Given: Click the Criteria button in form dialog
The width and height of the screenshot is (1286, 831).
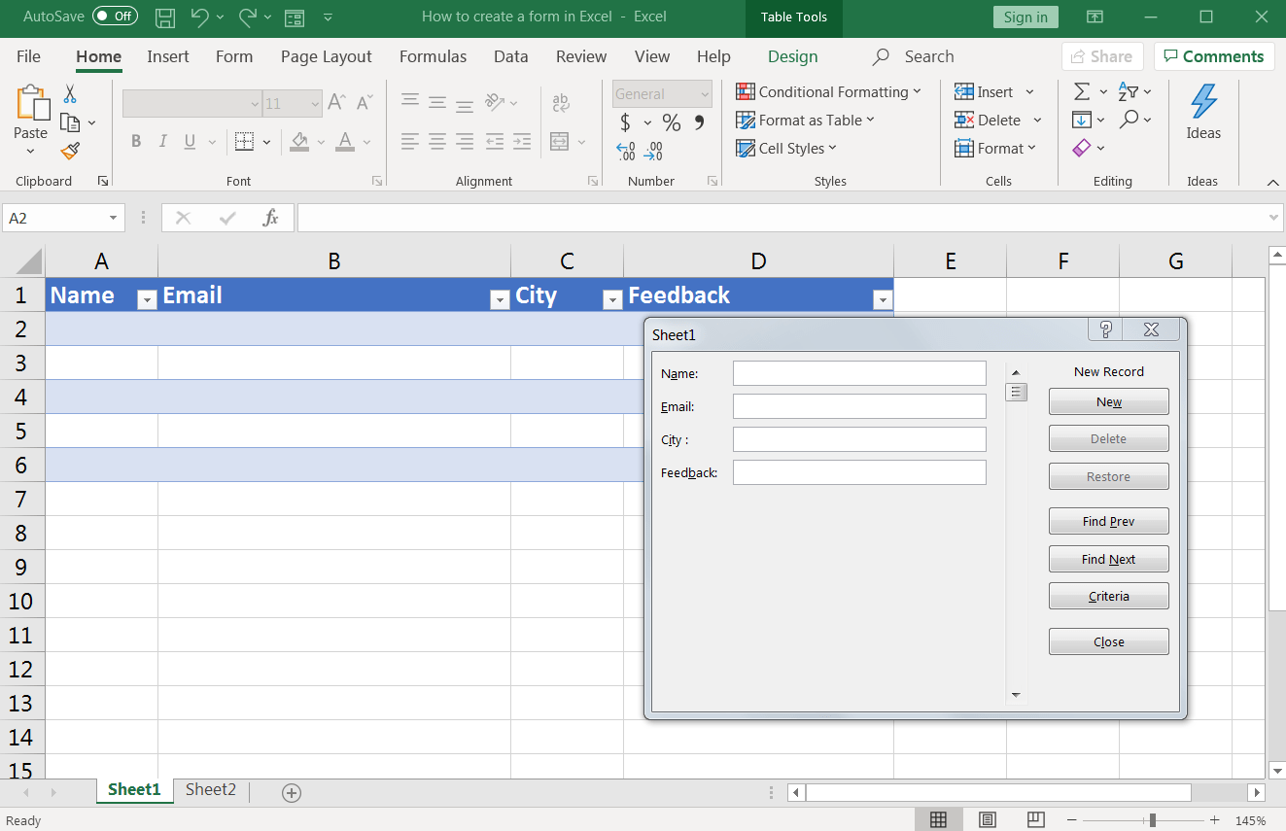Looking at the screenshot, I should pyautogui.click(x=1108, y=596).
